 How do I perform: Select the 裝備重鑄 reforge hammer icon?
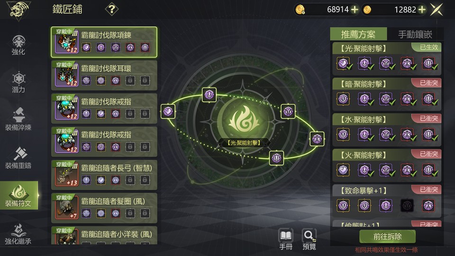point(18,158)
